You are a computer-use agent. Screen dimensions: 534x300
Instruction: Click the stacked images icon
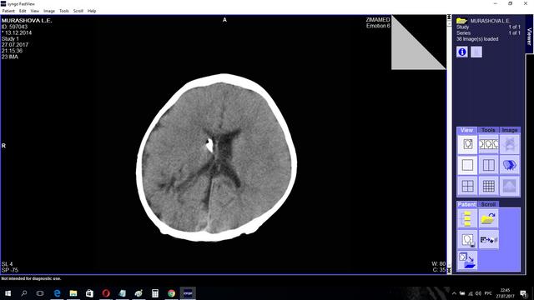pos(510,165)
